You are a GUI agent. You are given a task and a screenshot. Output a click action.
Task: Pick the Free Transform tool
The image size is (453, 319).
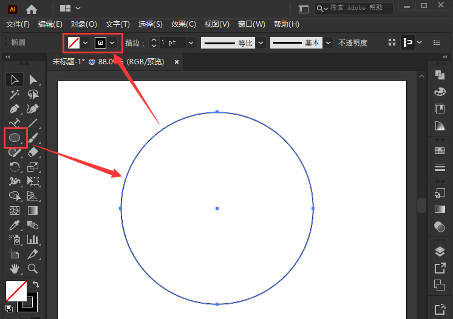pyautogui.click(x=33, y=181)
